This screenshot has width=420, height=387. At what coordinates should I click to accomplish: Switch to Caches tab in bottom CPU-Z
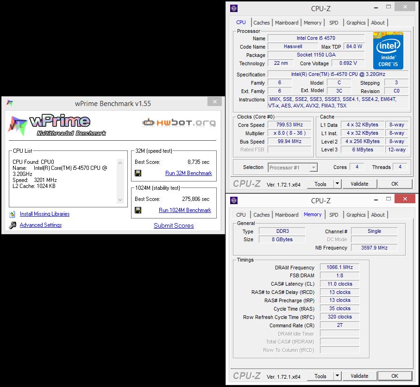click(x=262, y=215)
